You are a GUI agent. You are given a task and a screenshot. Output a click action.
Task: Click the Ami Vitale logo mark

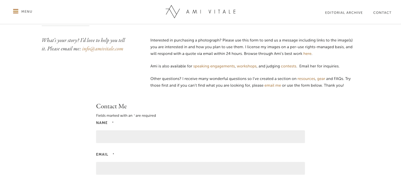[172, 12]
